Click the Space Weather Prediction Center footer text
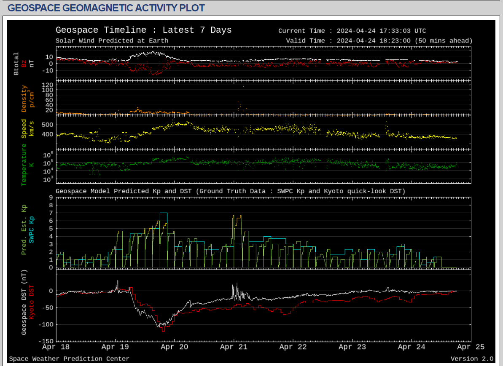503x366 pixels. click(x=69, y=359)
